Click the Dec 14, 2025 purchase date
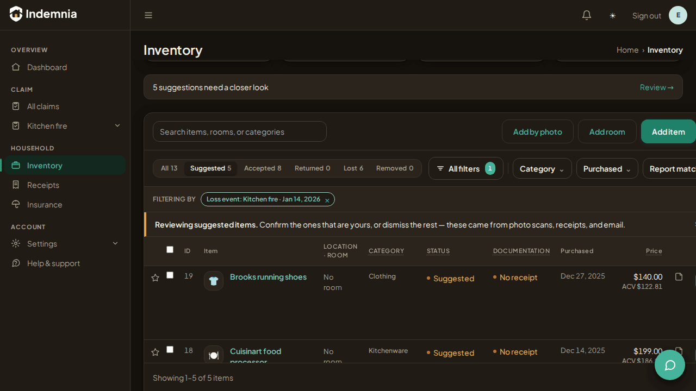The height and width of the screenshot is (391, 696). click(x=583, y=350)
